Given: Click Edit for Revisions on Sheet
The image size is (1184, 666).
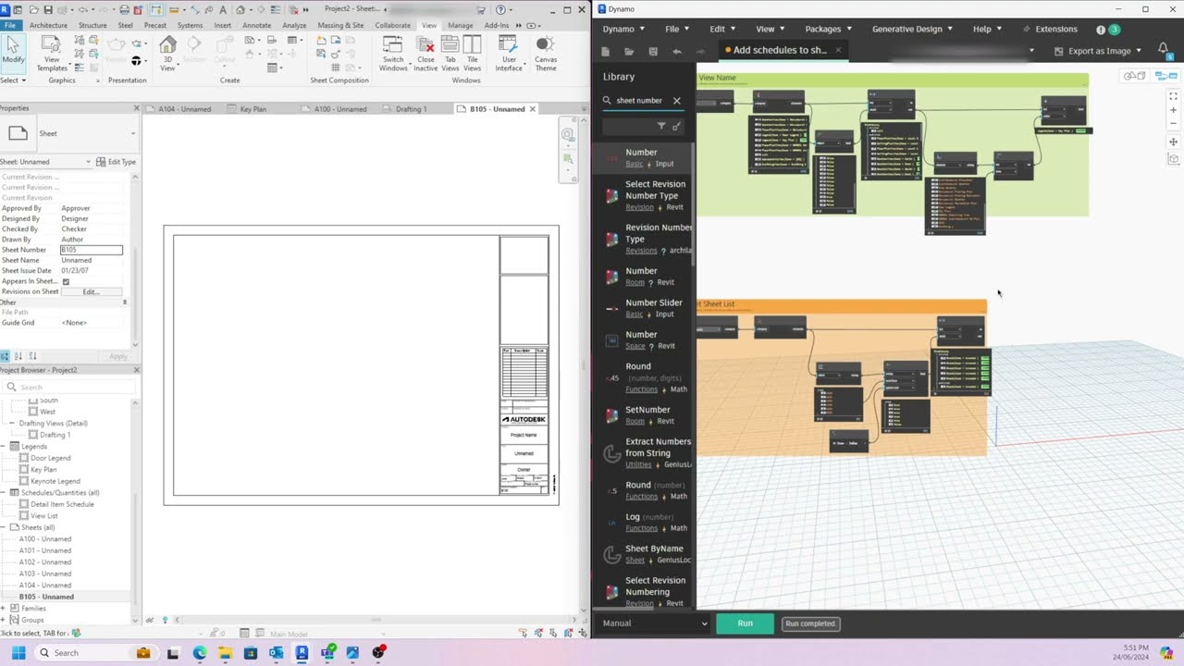Looking at the screenshot, I should coord(91,291).
